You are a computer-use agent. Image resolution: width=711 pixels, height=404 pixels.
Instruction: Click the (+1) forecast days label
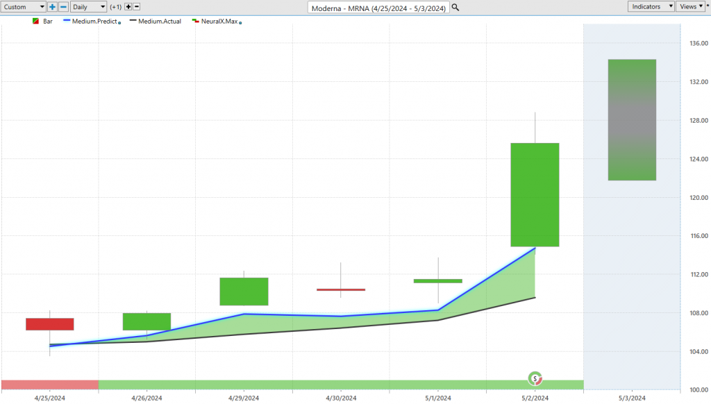116,7
